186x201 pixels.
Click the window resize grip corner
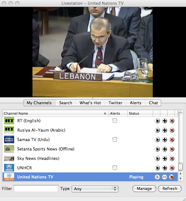click(x=184, y=199)
